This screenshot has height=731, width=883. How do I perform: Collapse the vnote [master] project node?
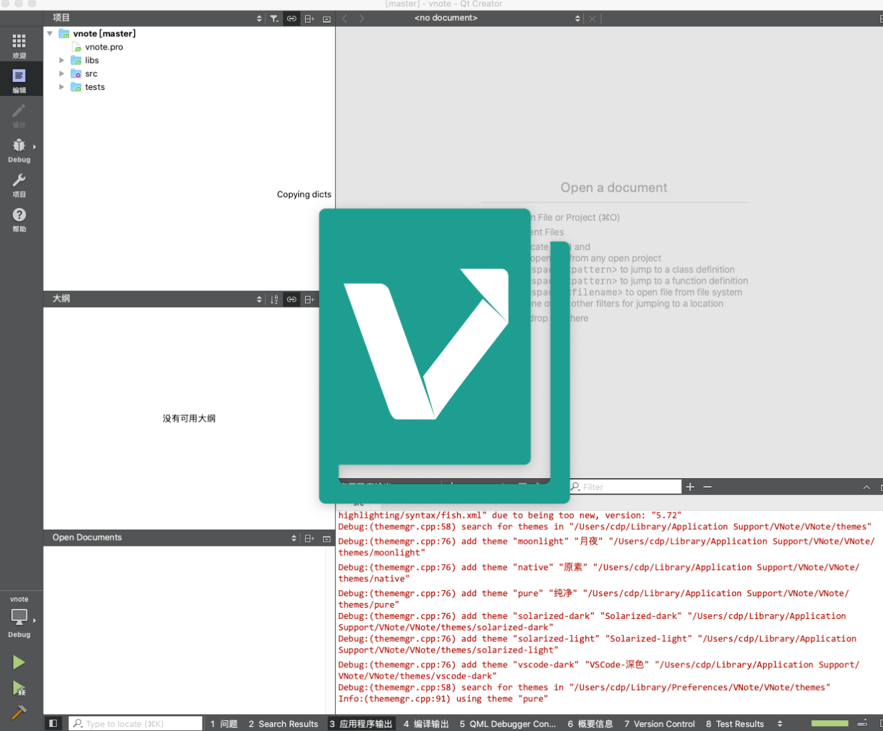pos(50,34)
